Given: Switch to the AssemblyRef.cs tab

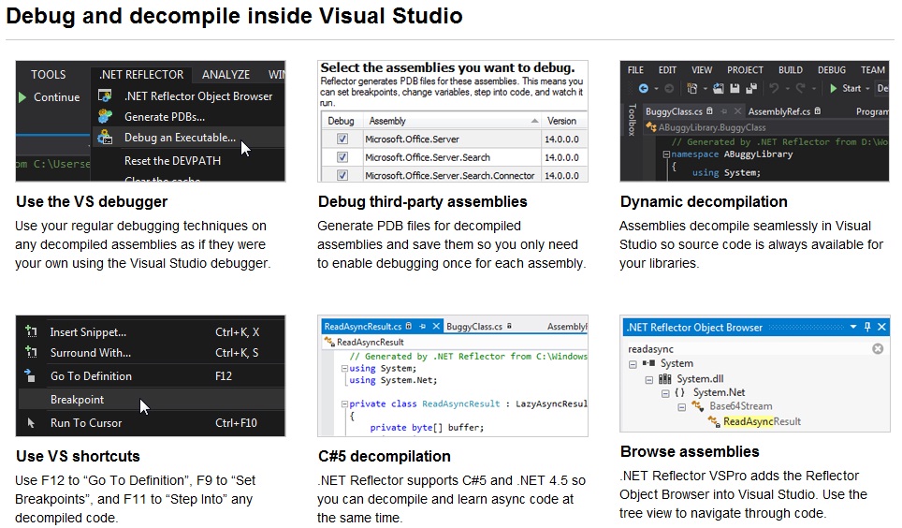Looking at the screenshot, I should (x=778, y=111).
